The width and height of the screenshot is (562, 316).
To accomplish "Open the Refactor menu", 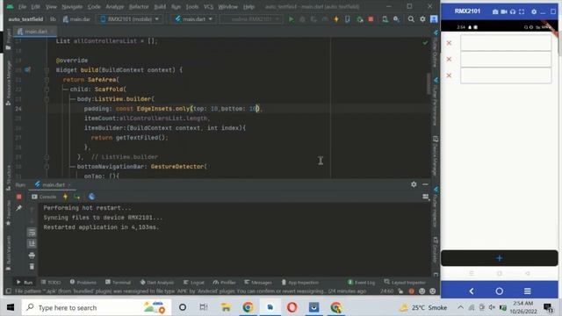I will [x=139, y=7].
